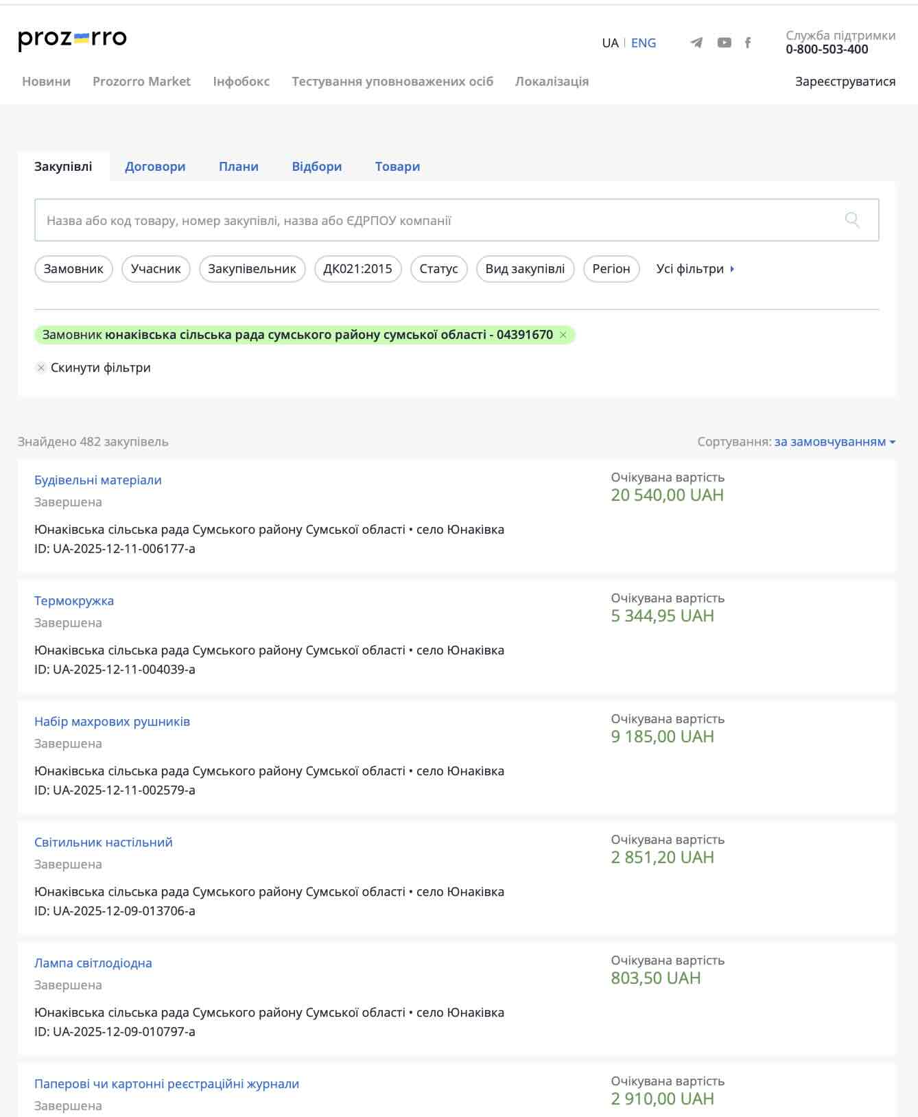Screen dimensions: 918x1117
Task: Click the Prozorro logo
Action: 72,39
